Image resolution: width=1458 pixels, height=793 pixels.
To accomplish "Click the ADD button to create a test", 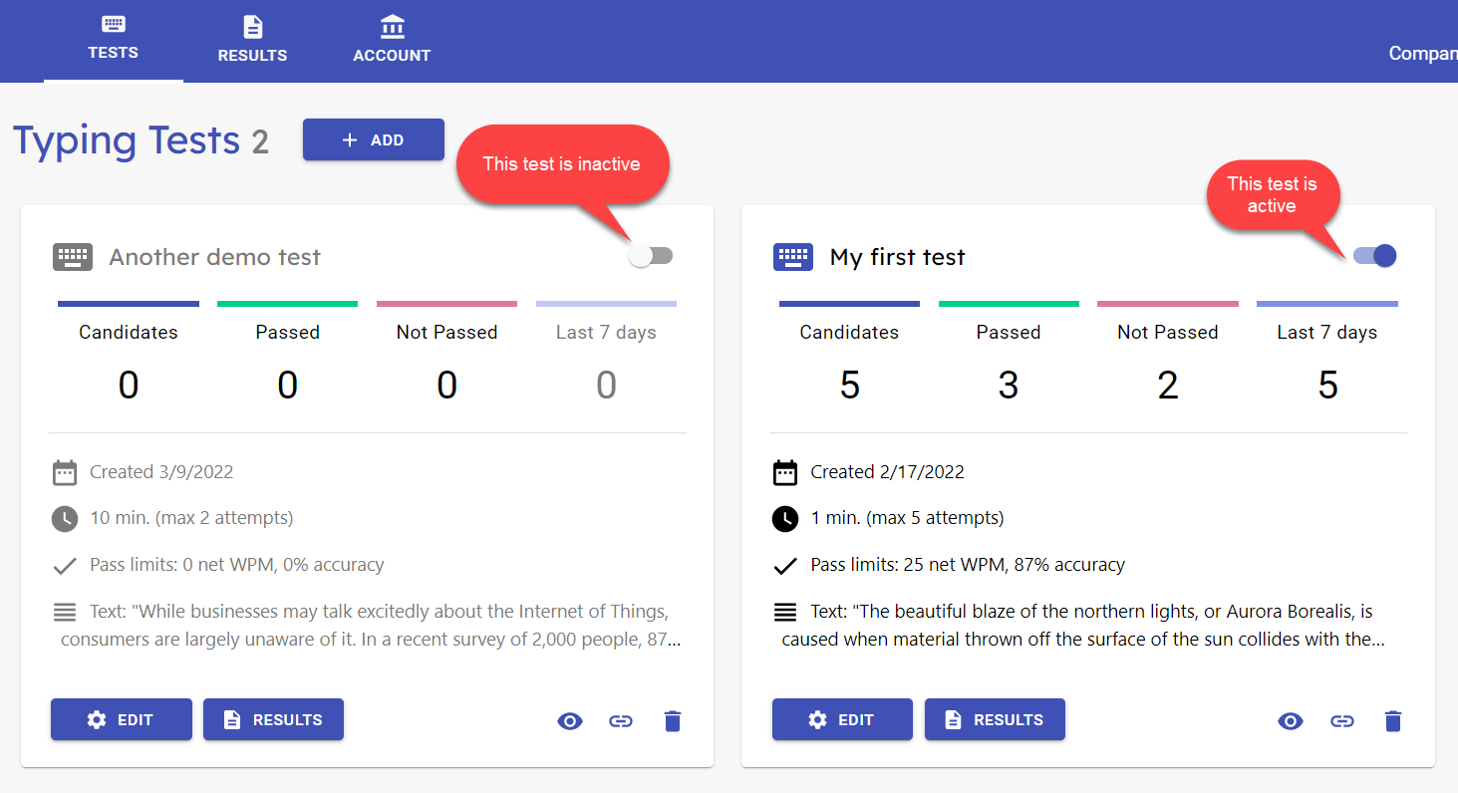I will tap(373, 139).
